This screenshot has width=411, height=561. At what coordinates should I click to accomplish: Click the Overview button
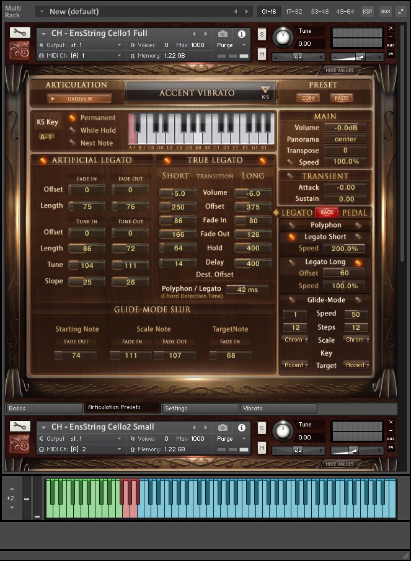tap(79, 99)
